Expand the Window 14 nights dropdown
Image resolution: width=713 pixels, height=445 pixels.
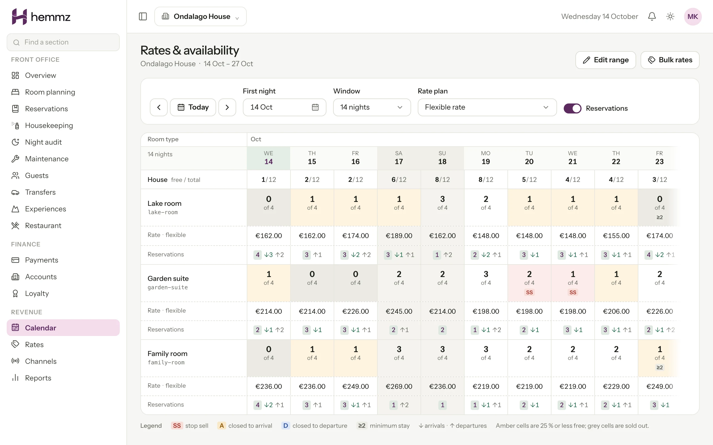[372, 107]
